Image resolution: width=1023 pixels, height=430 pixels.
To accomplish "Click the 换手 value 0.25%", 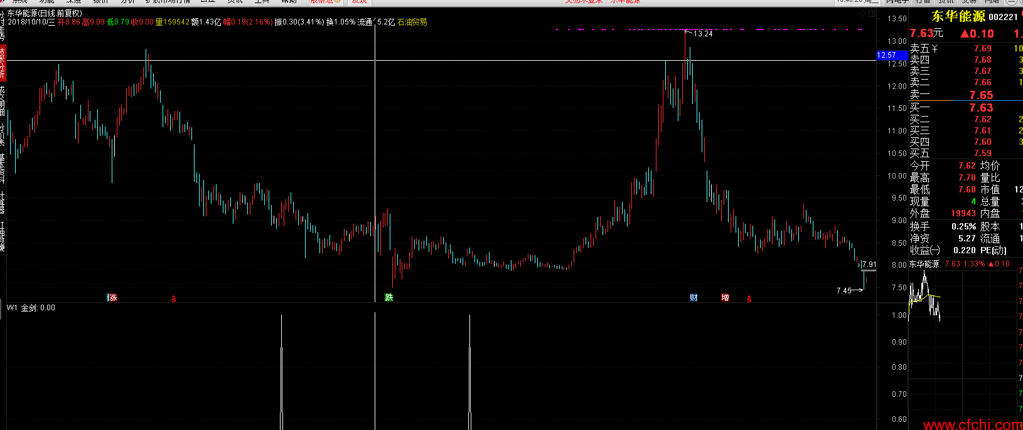I will coord(964,226).
